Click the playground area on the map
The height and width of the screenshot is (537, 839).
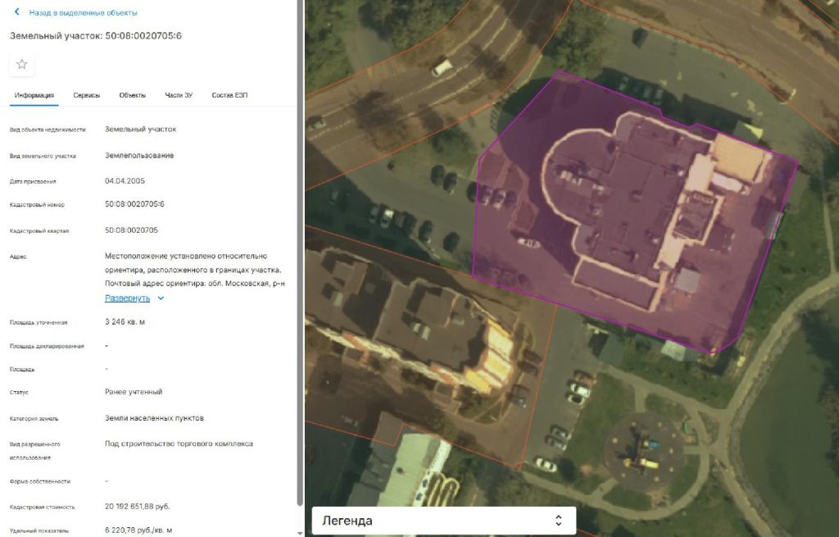(644, 450)
